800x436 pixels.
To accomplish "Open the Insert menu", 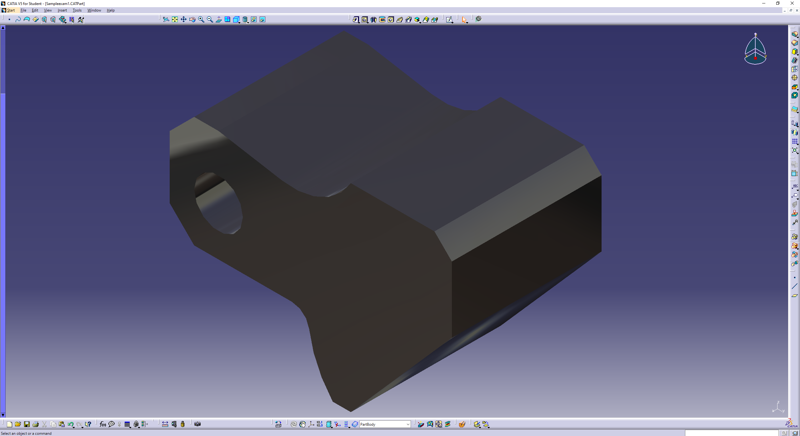I will (x=62, y=10).
